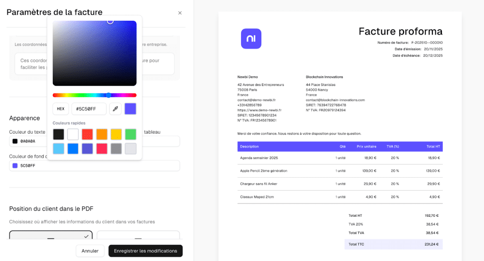Choose the yellow quick color swatch
Viewport: 484px width, 261px height.
(116, 134)
